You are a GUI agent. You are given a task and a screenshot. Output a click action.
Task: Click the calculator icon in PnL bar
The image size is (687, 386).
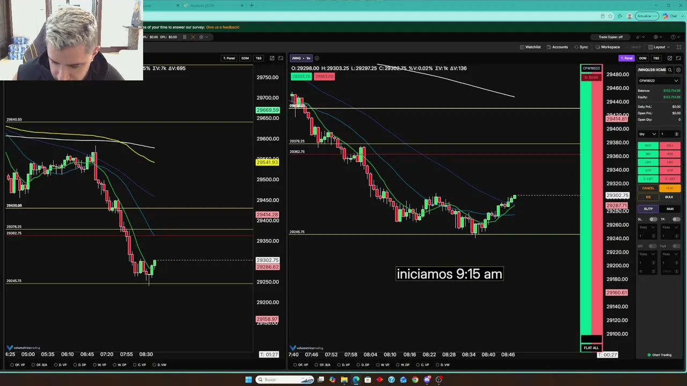[x=185, y=37]
